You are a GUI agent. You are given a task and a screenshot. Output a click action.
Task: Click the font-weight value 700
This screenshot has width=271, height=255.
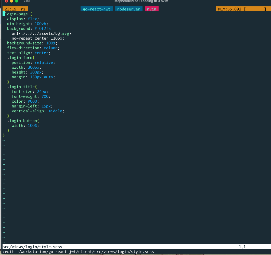click(x=45, y=96)
